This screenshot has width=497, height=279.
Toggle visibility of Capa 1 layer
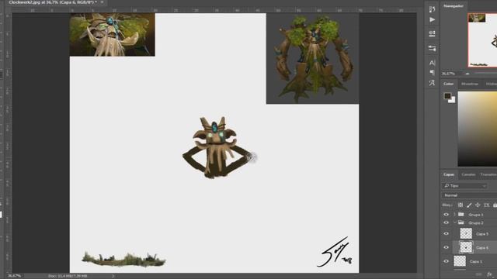447,261
